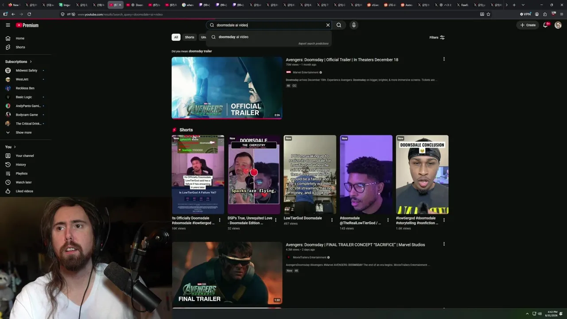Open Basic Logic channel subscription

pyautogui.click(x=26, y=97)
